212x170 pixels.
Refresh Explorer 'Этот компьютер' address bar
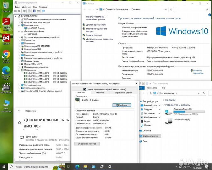tap(204, 93)
